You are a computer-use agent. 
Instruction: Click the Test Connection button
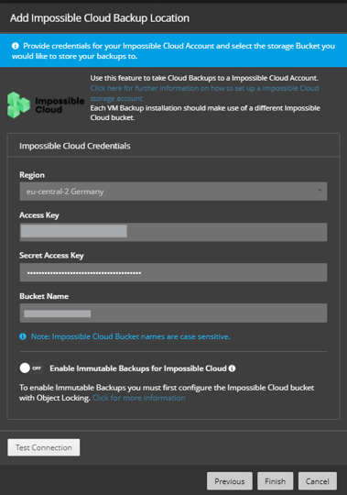[x=44, y=447]
